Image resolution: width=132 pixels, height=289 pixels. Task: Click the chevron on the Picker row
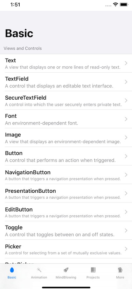coord(126,249)
